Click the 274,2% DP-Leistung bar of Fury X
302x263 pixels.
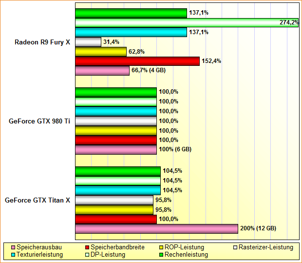pos(187,22)
